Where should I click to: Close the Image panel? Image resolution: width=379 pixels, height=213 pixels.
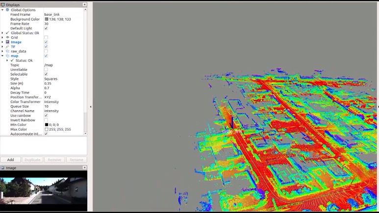(x=85, y=167)
